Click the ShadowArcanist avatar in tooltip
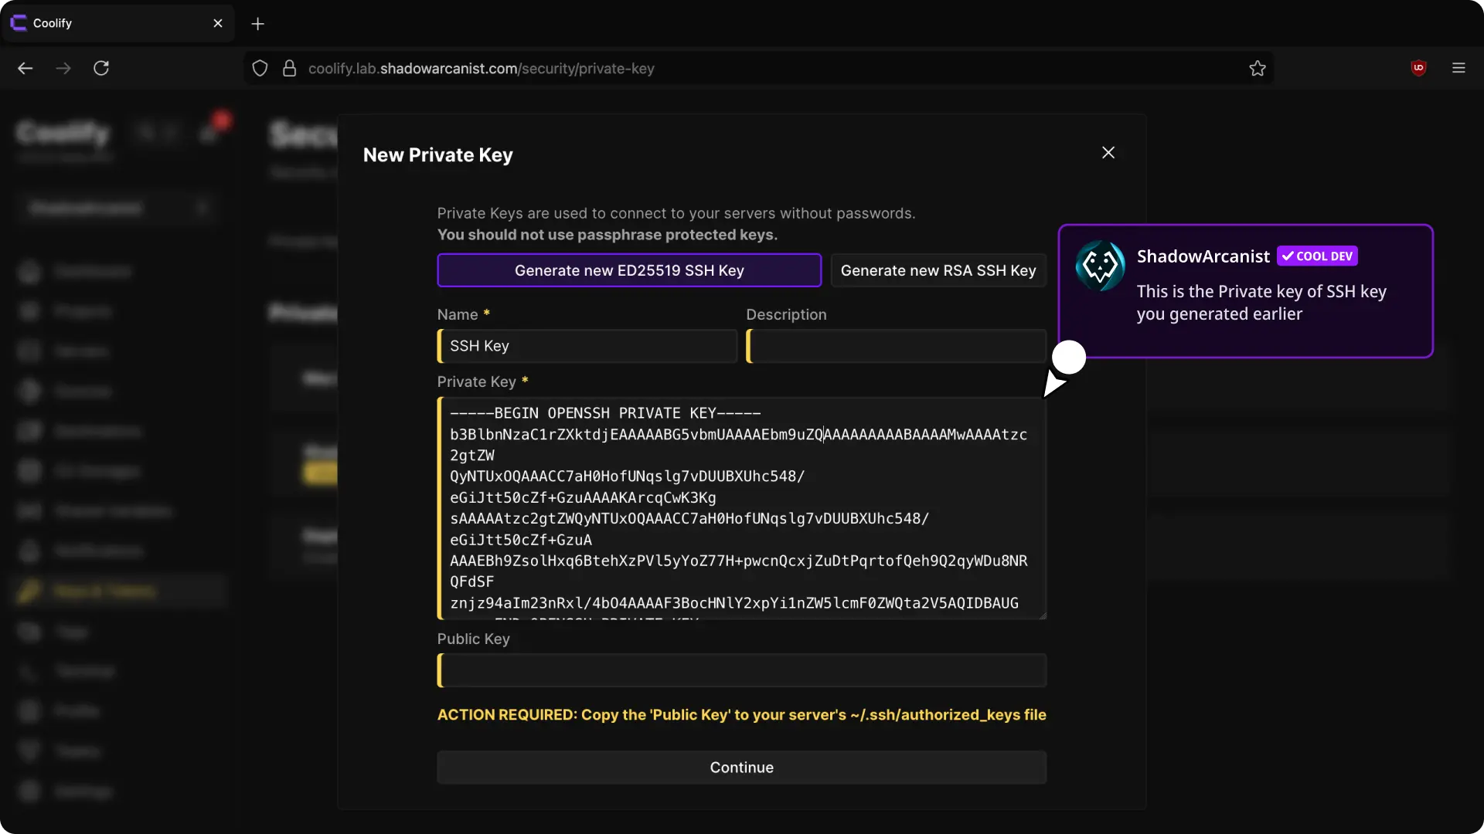This screenshot has height=834, width=1484. point(1100,266)
